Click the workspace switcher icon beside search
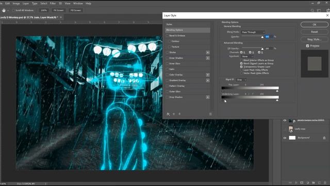The image size is (330, 186). [x=319, y=10]
